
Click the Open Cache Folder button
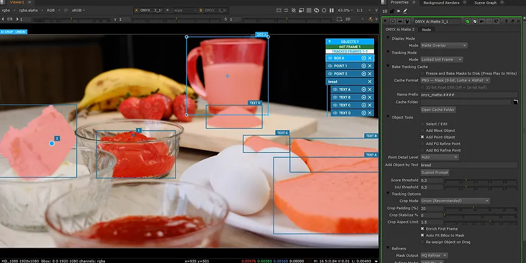(438, 110)
